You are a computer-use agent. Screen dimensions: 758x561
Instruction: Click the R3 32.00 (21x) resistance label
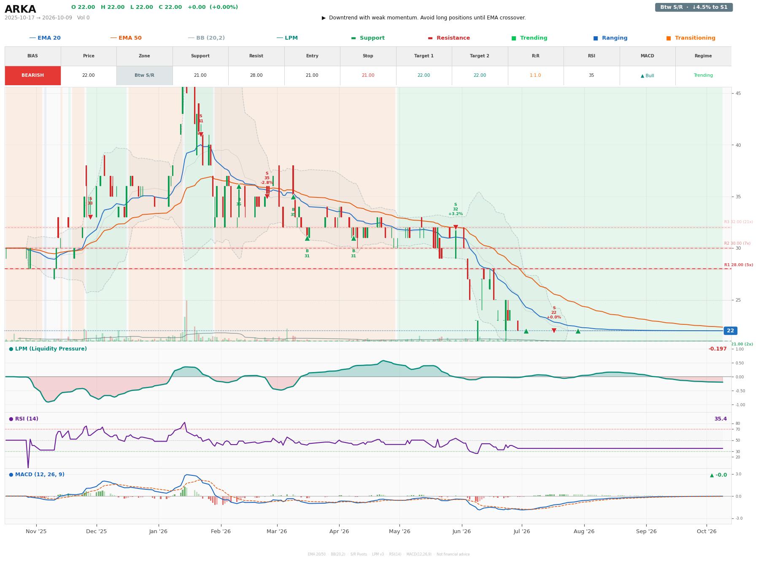[739, 222]
